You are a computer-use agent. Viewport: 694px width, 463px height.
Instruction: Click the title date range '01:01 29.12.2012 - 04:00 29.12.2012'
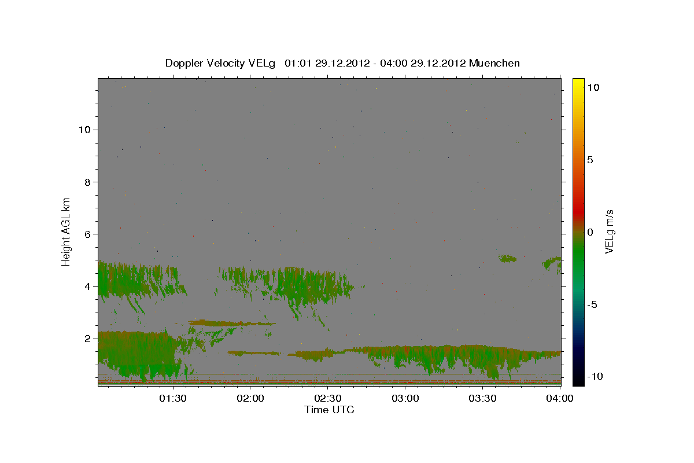coord(375,63)
